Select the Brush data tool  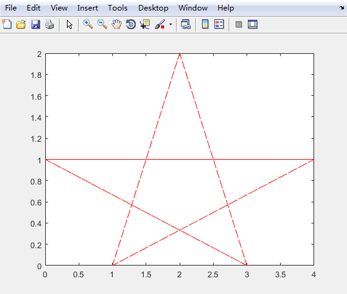[x=160, y=24]
